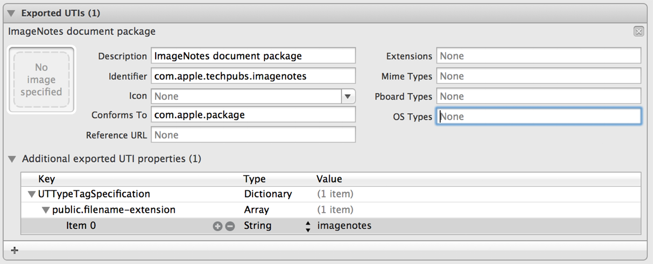This screenshot has width=653, height=264.
Task: Collapse the Exported UTIs section
Action: coord(11,13)
